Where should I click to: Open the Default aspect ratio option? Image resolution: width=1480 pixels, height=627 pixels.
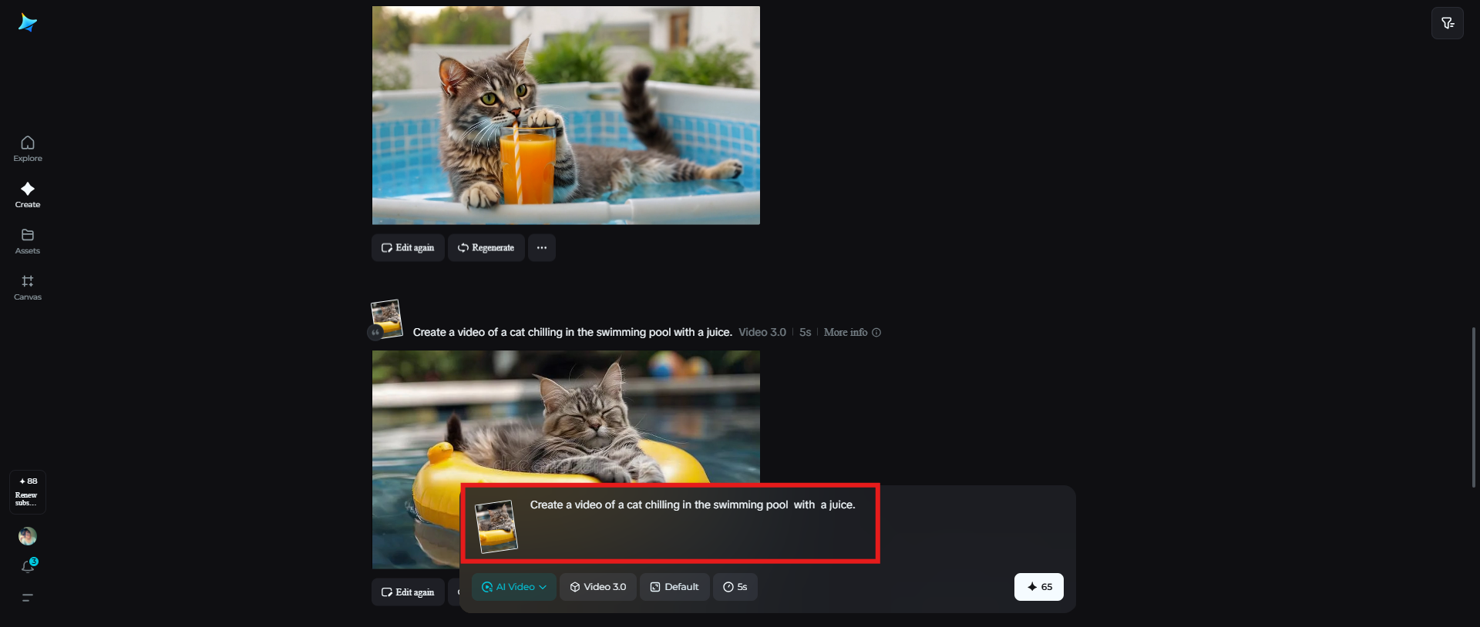(674, 587)
